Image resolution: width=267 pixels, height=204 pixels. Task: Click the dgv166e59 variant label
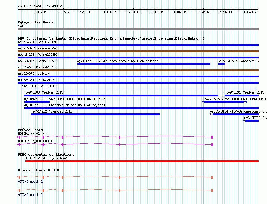64,99
